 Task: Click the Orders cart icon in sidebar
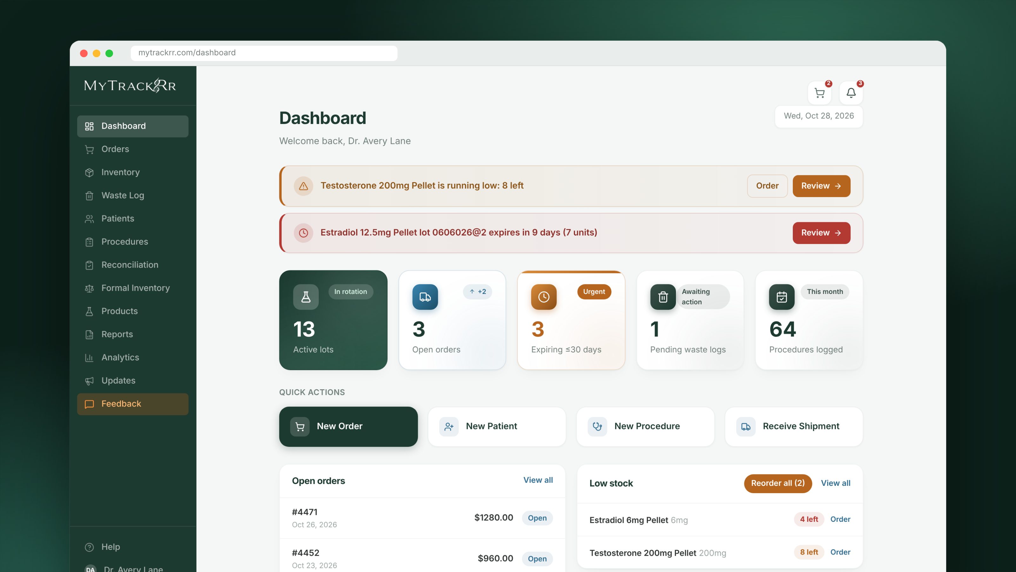(90, 150)
